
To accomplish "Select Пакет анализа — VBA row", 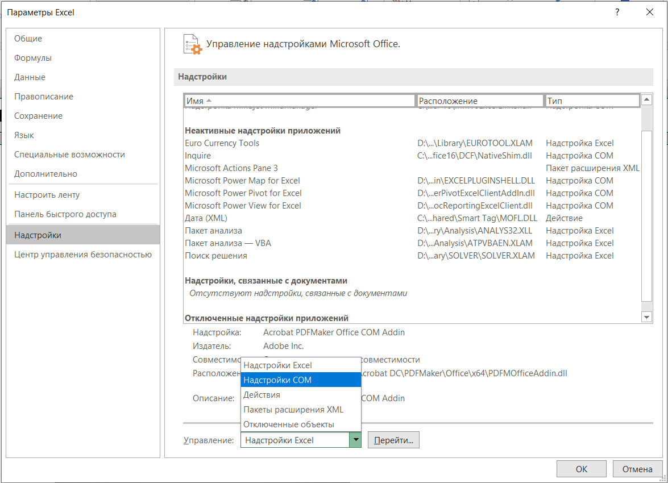I will pyautogui.click(x=412, y=243).
